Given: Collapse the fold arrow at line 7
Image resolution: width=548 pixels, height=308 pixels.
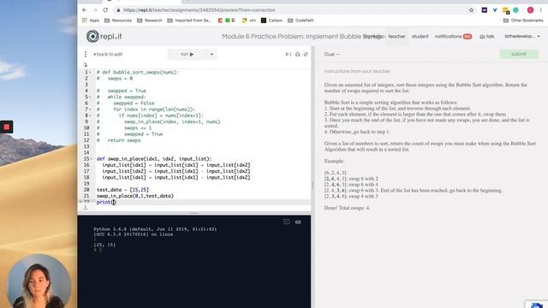Looking at the screenshot, I should click(x=90, y=110).
